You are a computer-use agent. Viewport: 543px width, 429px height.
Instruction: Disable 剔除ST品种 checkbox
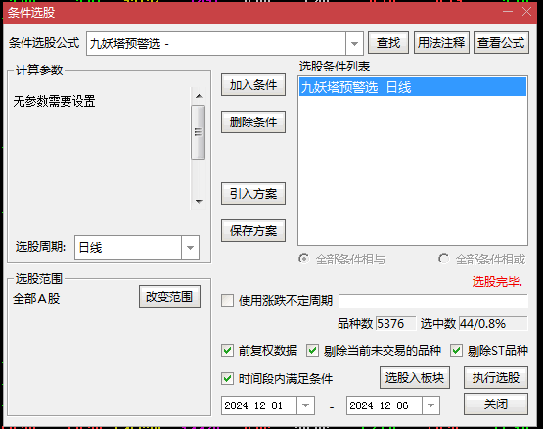tap(456, 351)
